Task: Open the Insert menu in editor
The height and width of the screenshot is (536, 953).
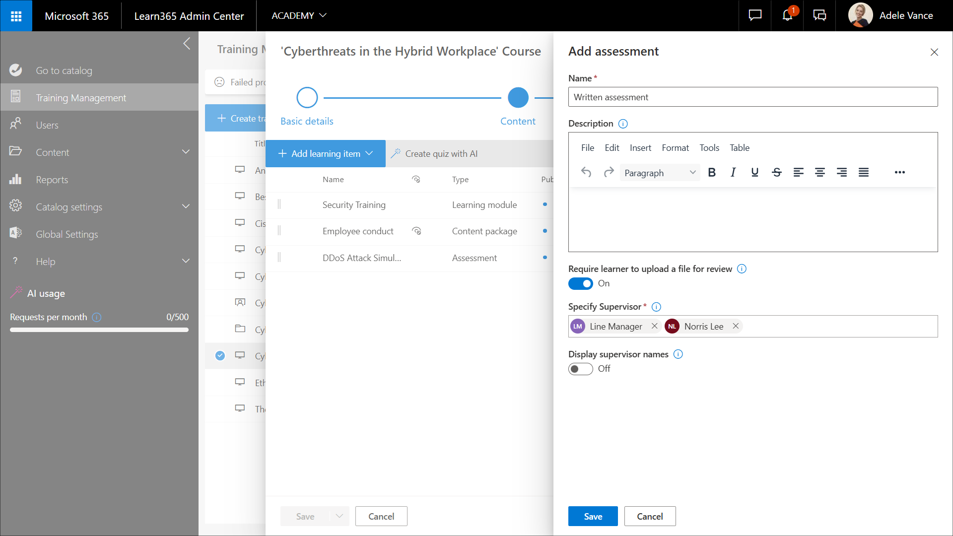Action: click(640, 148)
